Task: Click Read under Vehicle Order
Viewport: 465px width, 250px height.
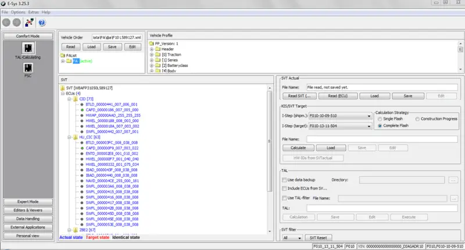Action: [70, 47]
